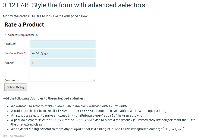Viewport: 204px width, 138px height.
Task: Click the Purchase Date label
Action: pyautogui.click(x=14, y=53)
